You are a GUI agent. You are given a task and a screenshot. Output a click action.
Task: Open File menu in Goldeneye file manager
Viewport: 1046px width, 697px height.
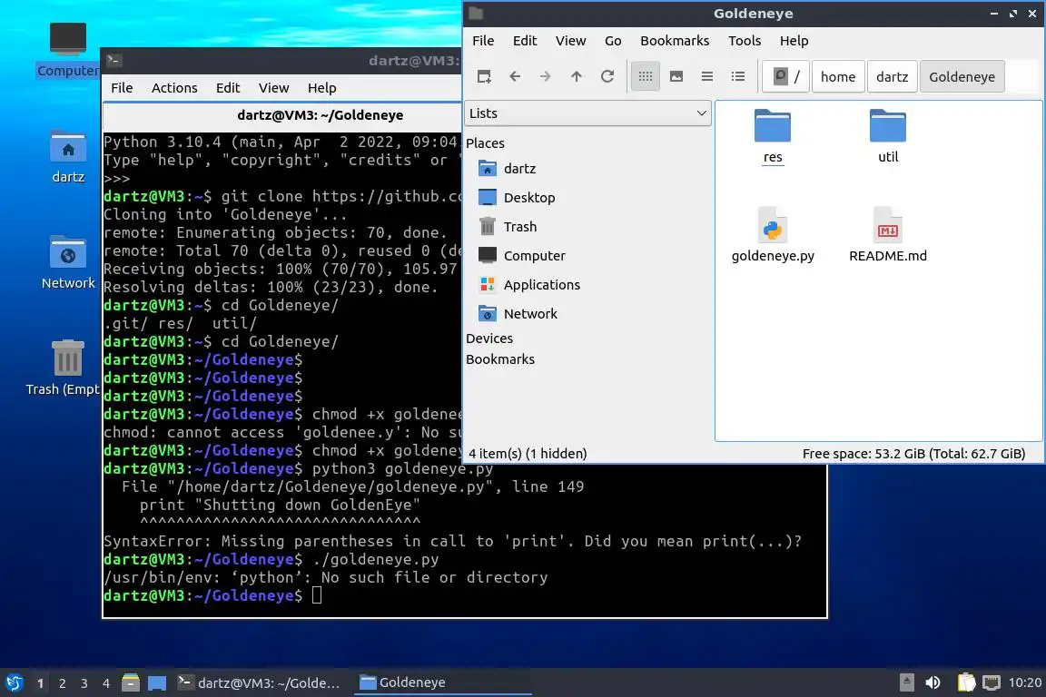click(x=483, y=41)
